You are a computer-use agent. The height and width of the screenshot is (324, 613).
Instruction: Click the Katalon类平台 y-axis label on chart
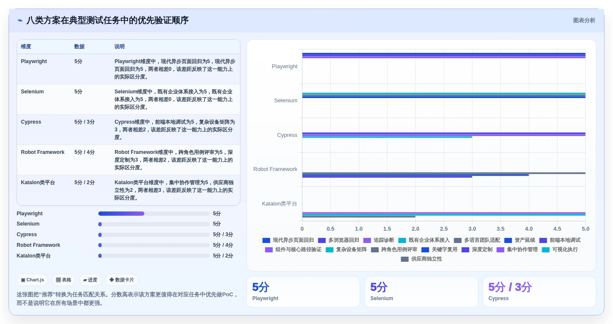pyautogui.click(x=279, y=204)
